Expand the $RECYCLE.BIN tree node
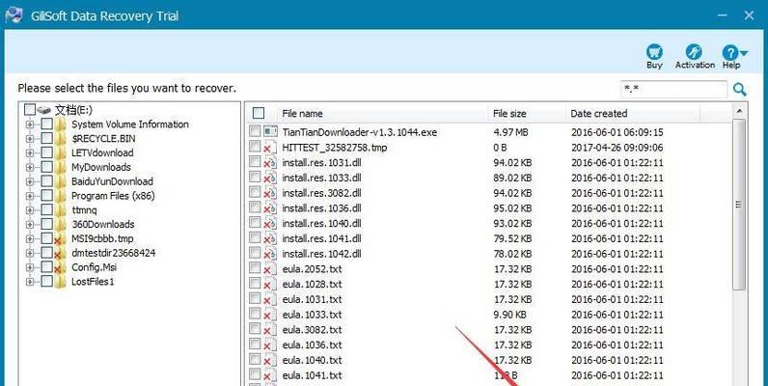Image resolution: width=768 pixels, height=386 pixels. (30, 139)
